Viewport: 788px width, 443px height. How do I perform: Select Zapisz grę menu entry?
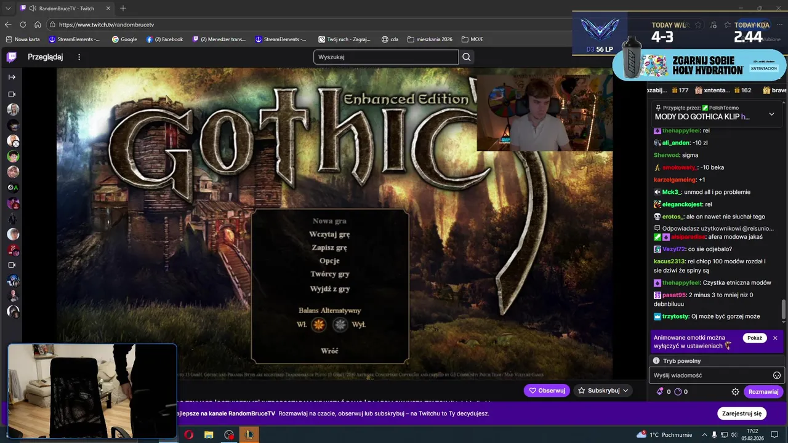tap(329, 247)
